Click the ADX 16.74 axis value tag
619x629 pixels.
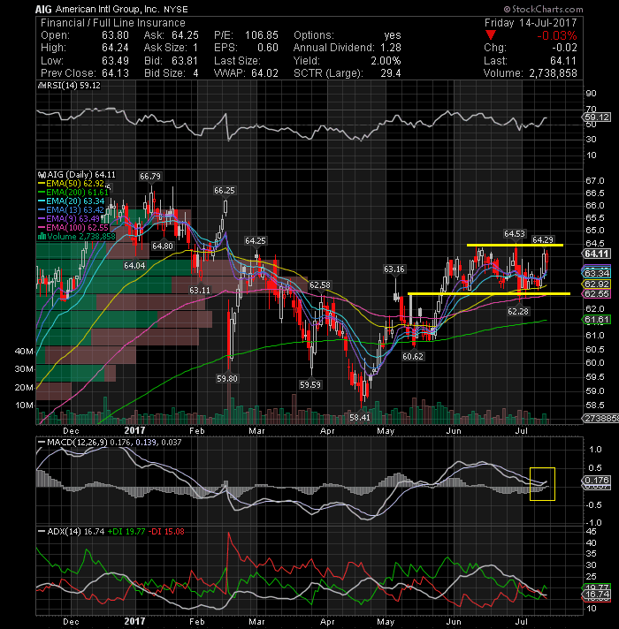597,594
